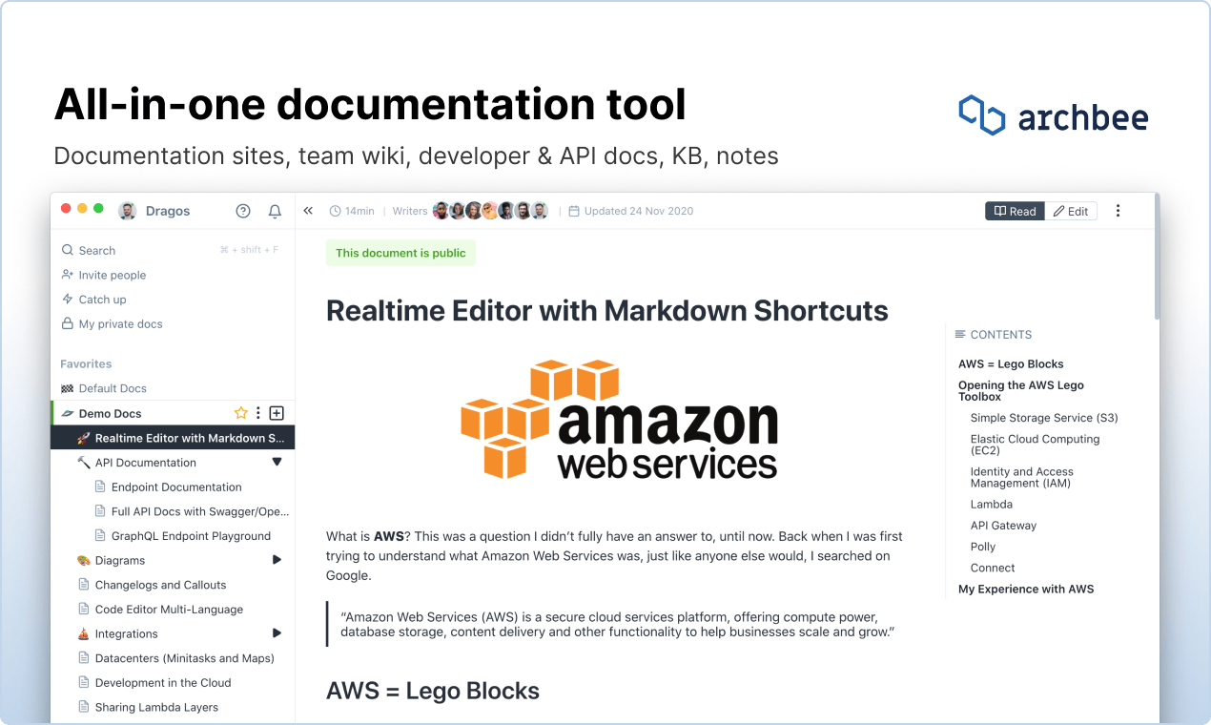1211x725 pixels.
Task: Jump to Elastic Cloud Computing (EC2)
Action: point(1035,445)
